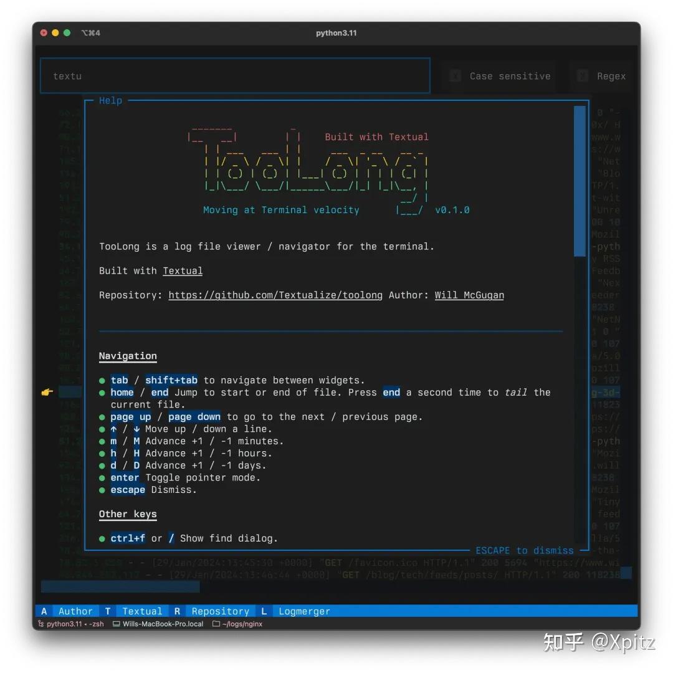
Task: Click the "v0.1.0" version text
Action: click(452, 210)
